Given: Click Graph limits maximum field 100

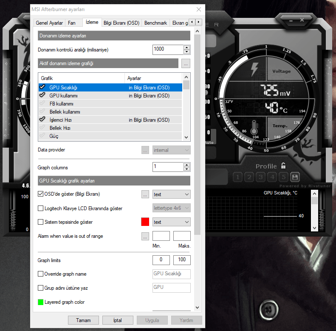Looking at the screenshot, I should tap(182, 260).
